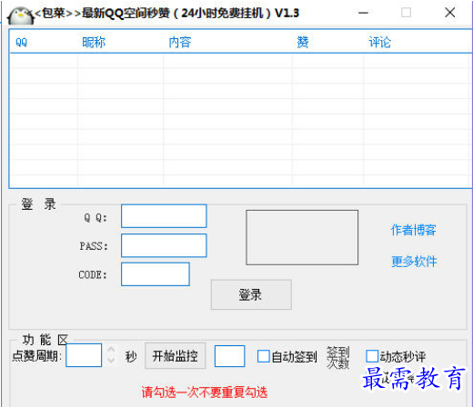Screen dimensions: 473x407
Task: Click the 内容 column header
Action: [180, 42]
